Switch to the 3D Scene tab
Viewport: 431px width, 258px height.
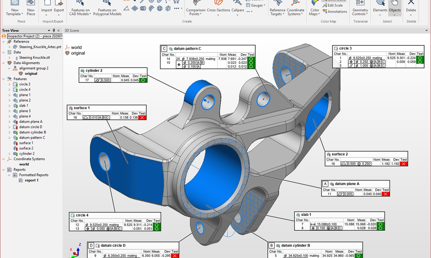click(x=72, y=30)
